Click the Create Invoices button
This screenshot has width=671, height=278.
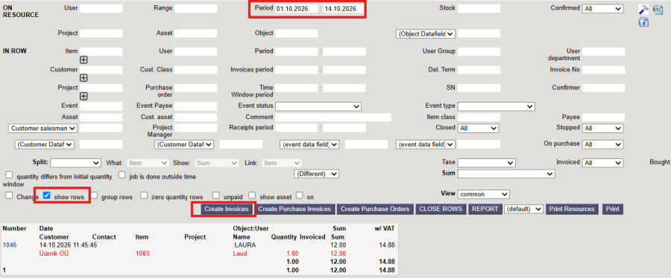pyautogui.click(x=227, y=209)
